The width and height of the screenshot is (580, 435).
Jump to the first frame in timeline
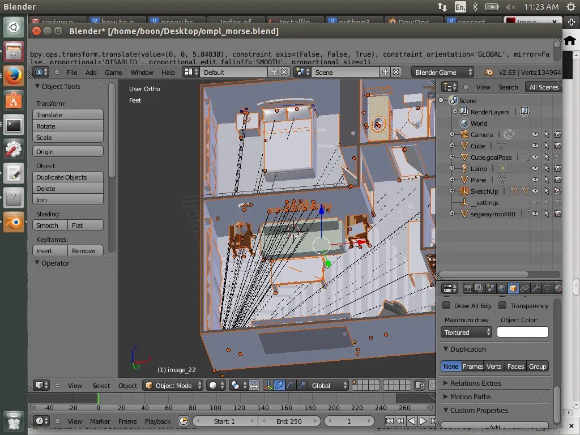[x=389, y=421]
